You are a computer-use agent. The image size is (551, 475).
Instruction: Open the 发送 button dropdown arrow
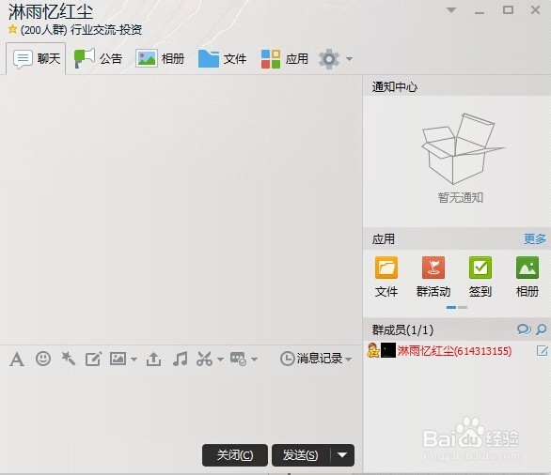click(x=342, y=455)
